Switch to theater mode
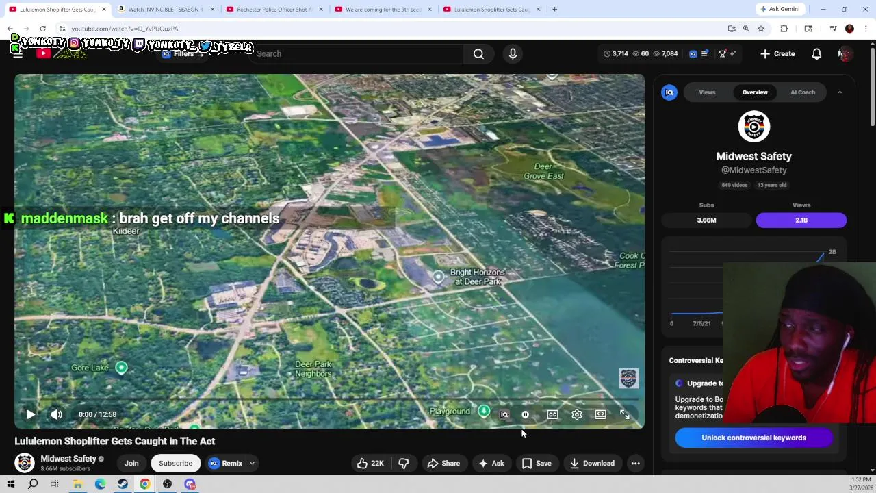Image resolution: width=876 pixels, height=493 pixels. [600, 414]
